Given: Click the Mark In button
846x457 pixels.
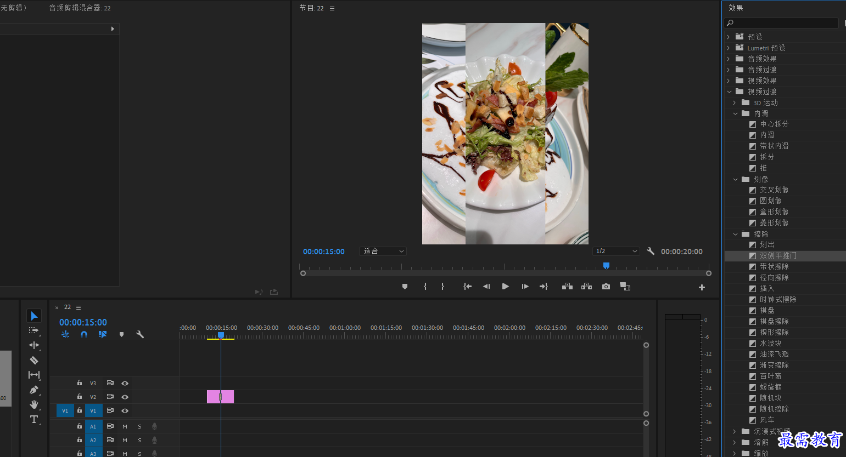Looking at the screenshot, I should 425,287.
